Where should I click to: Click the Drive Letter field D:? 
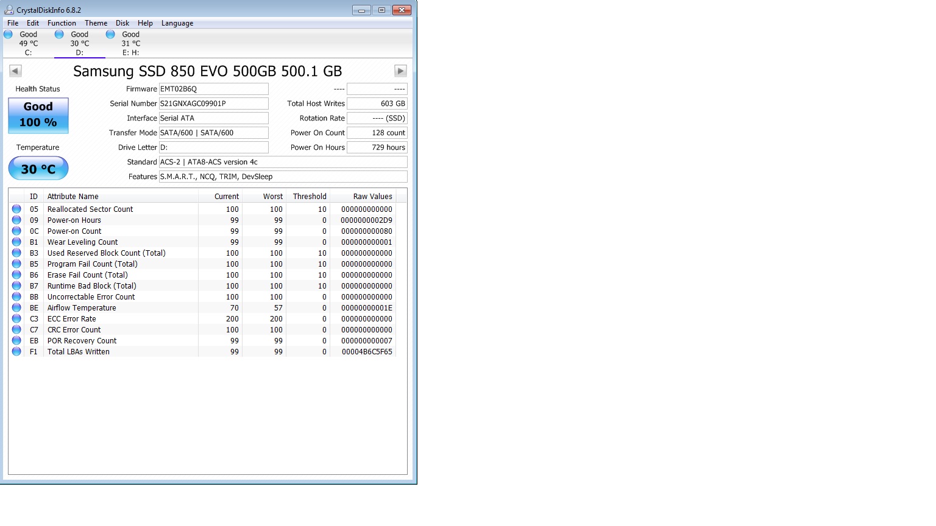213,147
